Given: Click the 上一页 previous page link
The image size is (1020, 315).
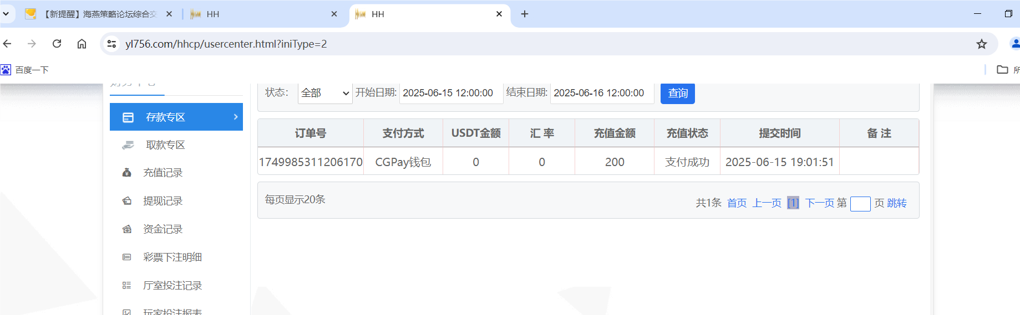Looking at the screenshot, I should 767,203.
